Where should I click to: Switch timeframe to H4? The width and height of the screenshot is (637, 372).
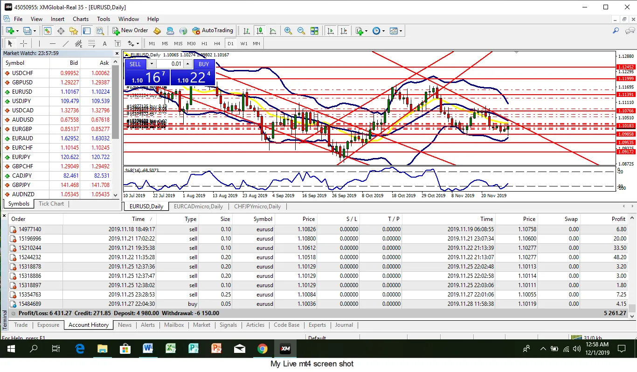(217, 43)
